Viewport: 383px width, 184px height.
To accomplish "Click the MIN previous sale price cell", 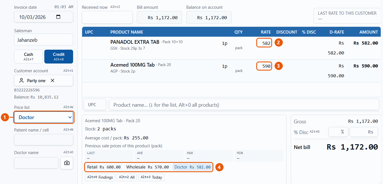I will pyautogui.click(x=259, y=156).
